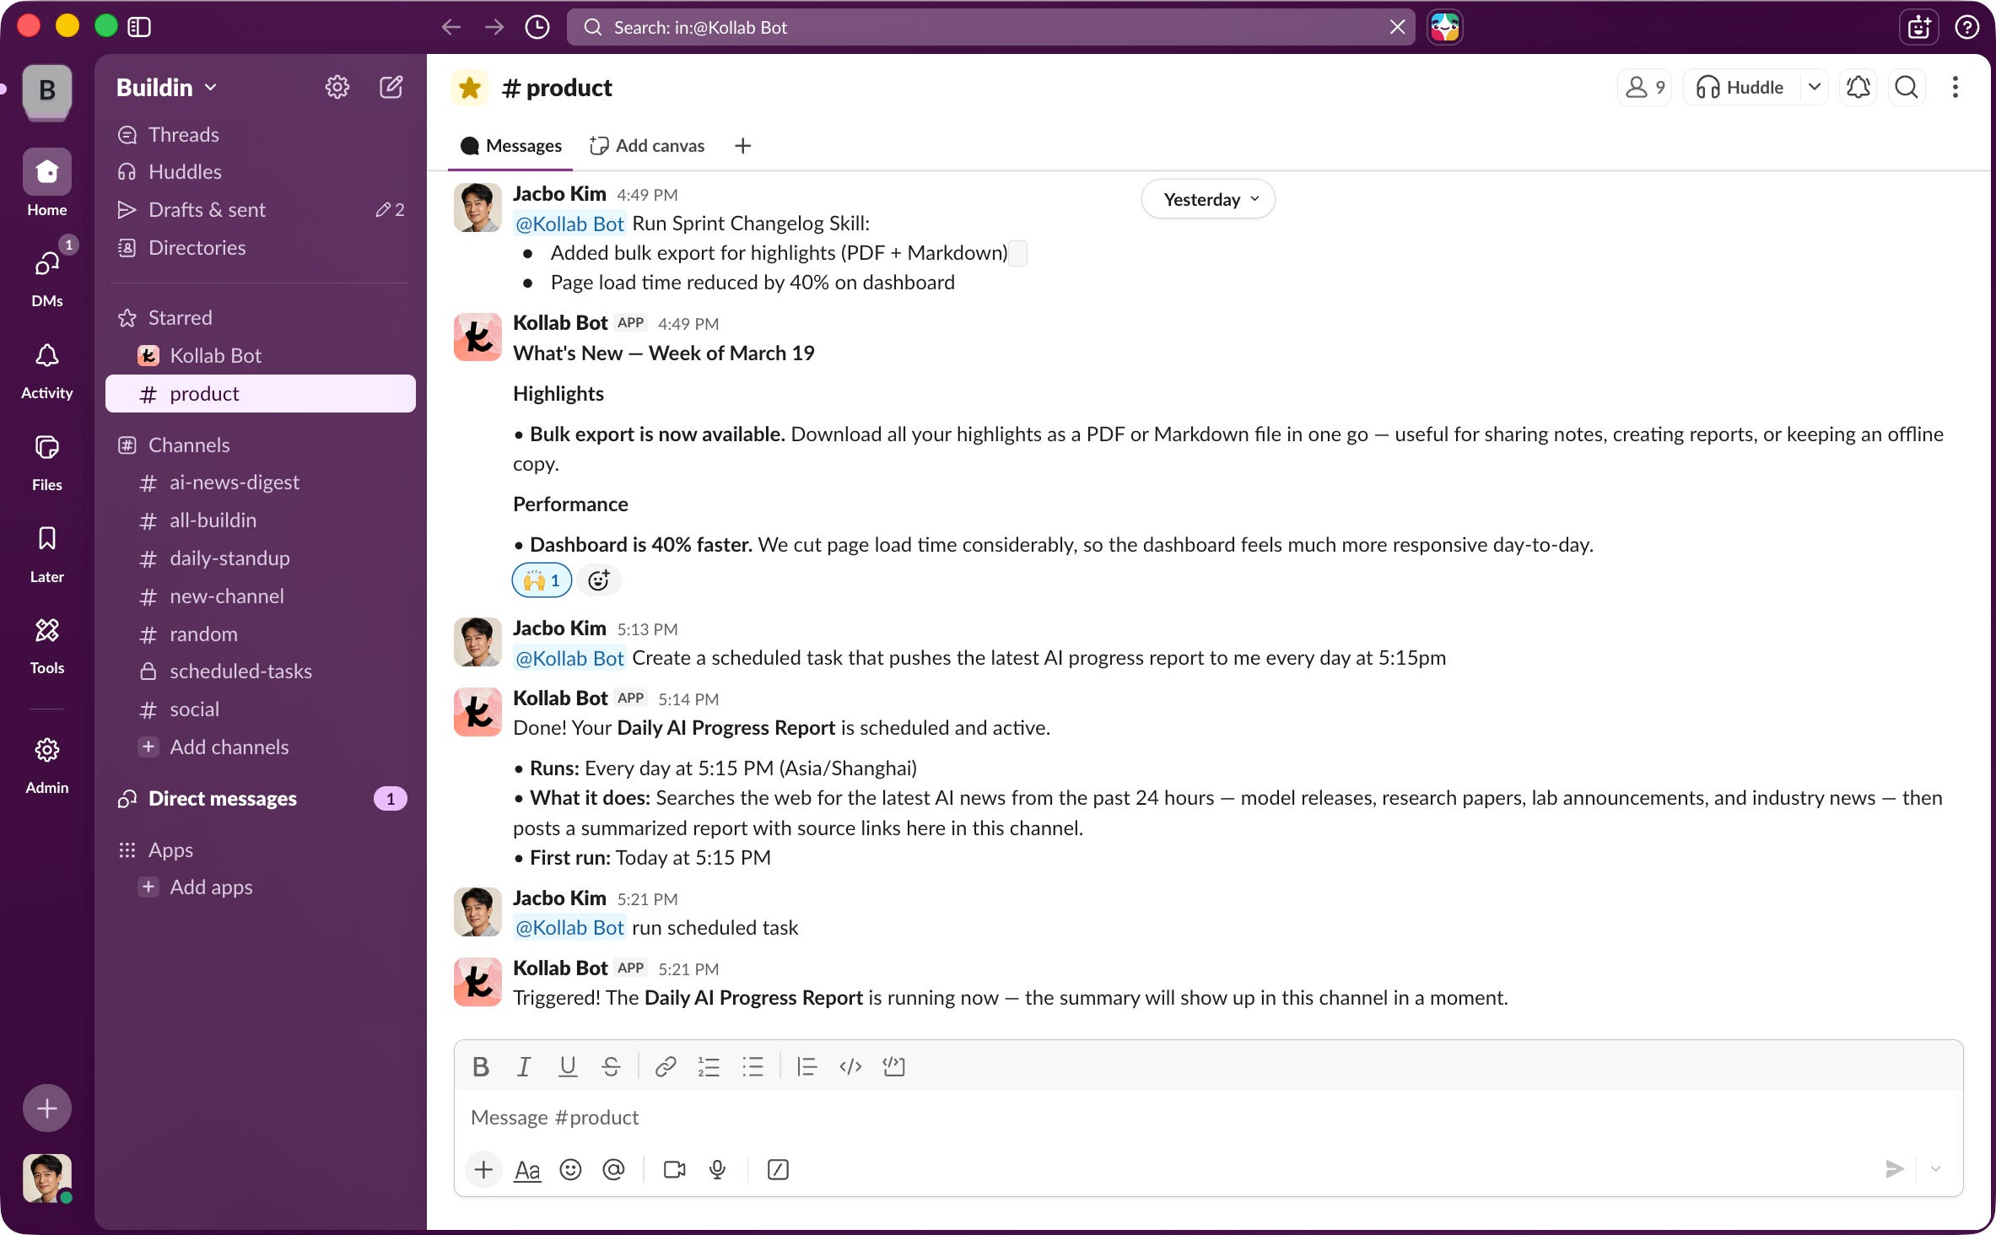Click the Message #product input field
Image resolution: width=1996 pixels, height=1235 pixels.
(1181, 1117)
